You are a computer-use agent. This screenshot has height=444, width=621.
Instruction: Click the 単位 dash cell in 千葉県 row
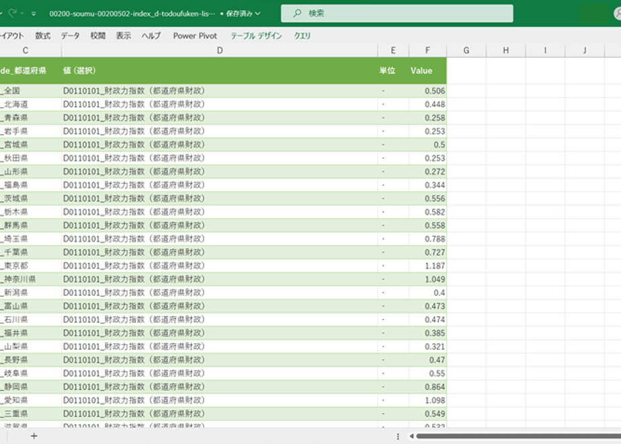coord(393,252)
